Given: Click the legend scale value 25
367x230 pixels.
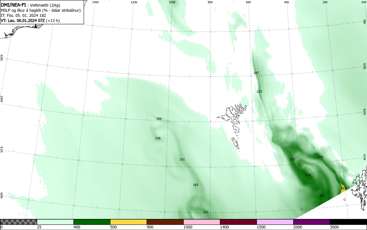Looking at the screenshot, I should point(39,227).
